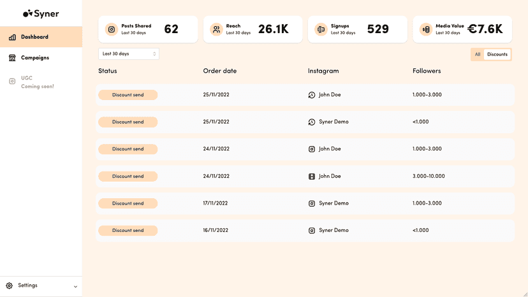
Task: Click Discount send badge for 25/11/2022 John Doe
Action: coord(128,95)
